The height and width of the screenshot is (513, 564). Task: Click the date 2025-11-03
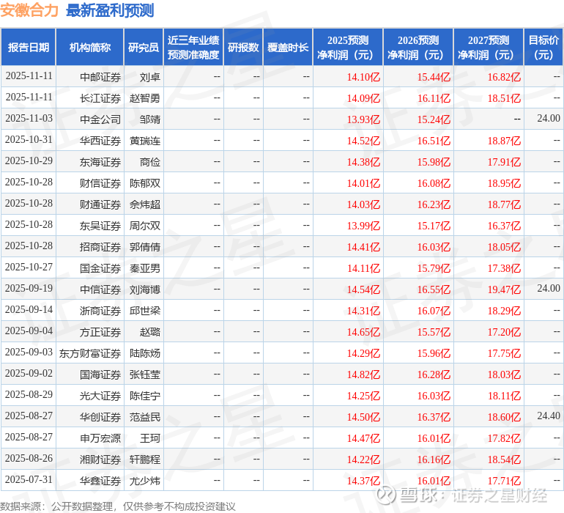pos(29,118)
